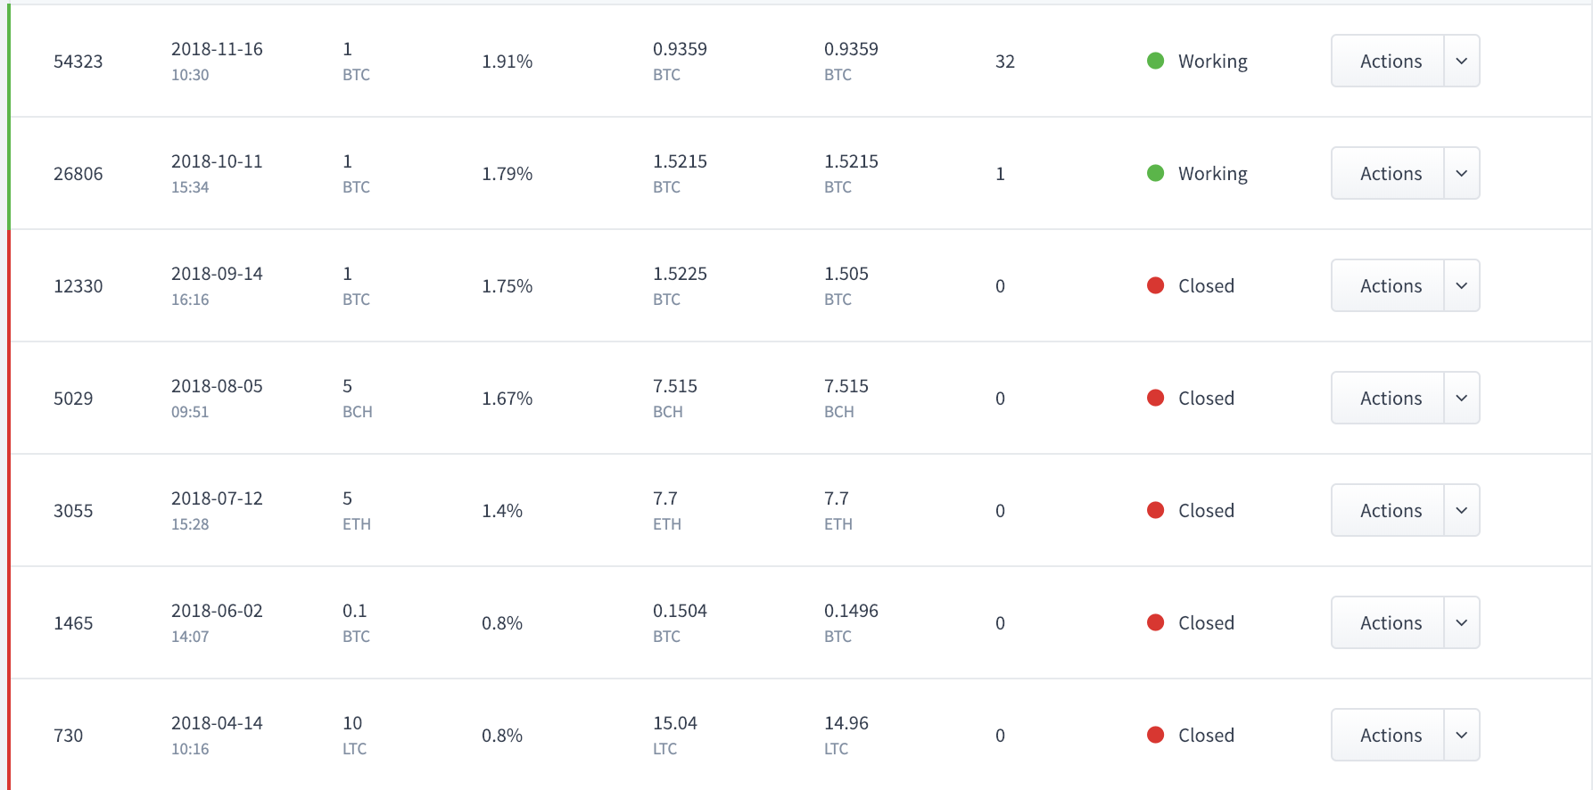The width and height of the screenshot is (1593, 790).
Task: Open dropdown chevron for row 5029
Action: tap(1462, 398)
